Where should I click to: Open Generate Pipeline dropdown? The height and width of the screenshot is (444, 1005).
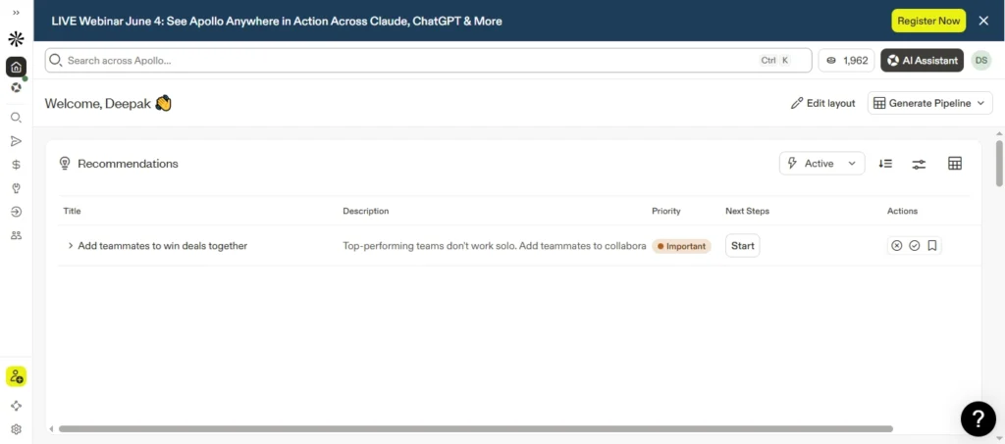pos(930,103)
